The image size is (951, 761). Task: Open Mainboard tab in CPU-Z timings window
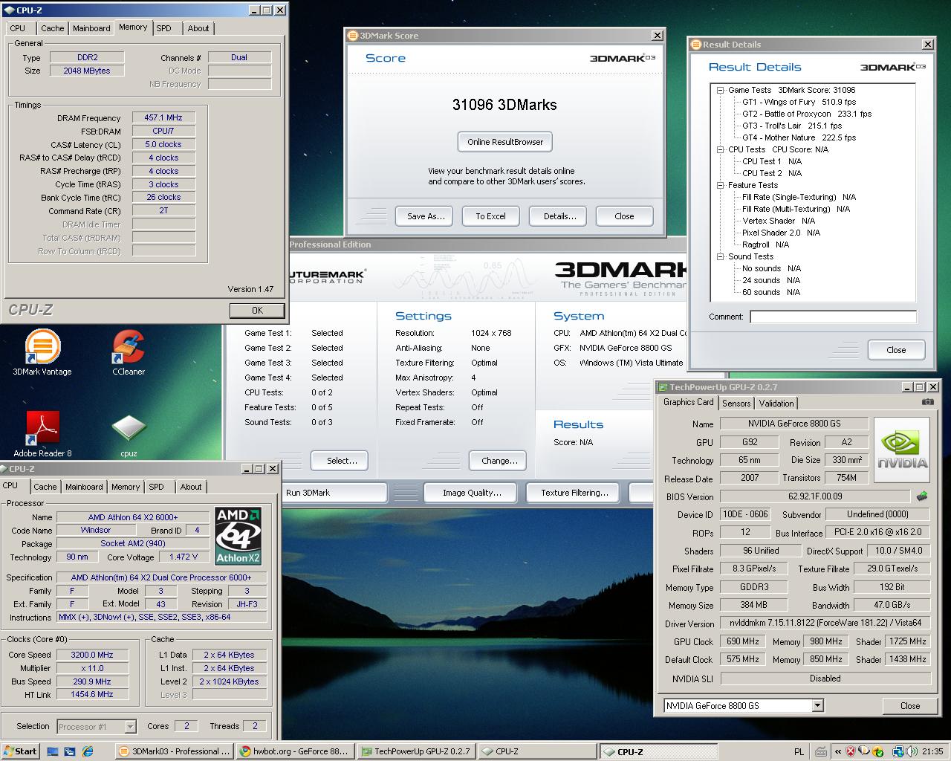pos(91,28)
